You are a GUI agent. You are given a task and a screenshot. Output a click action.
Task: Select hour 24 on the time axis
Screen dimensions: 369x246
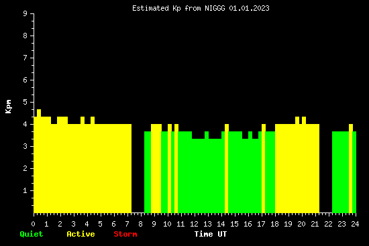(x=355, y=224)
